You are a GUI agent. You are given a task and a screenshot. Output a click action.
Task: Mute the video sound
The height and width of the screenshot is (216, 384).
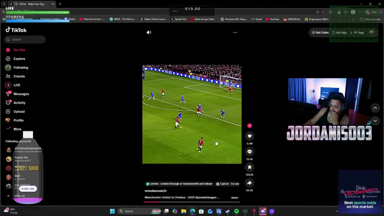pyautogui.click(x=149, y=32)
